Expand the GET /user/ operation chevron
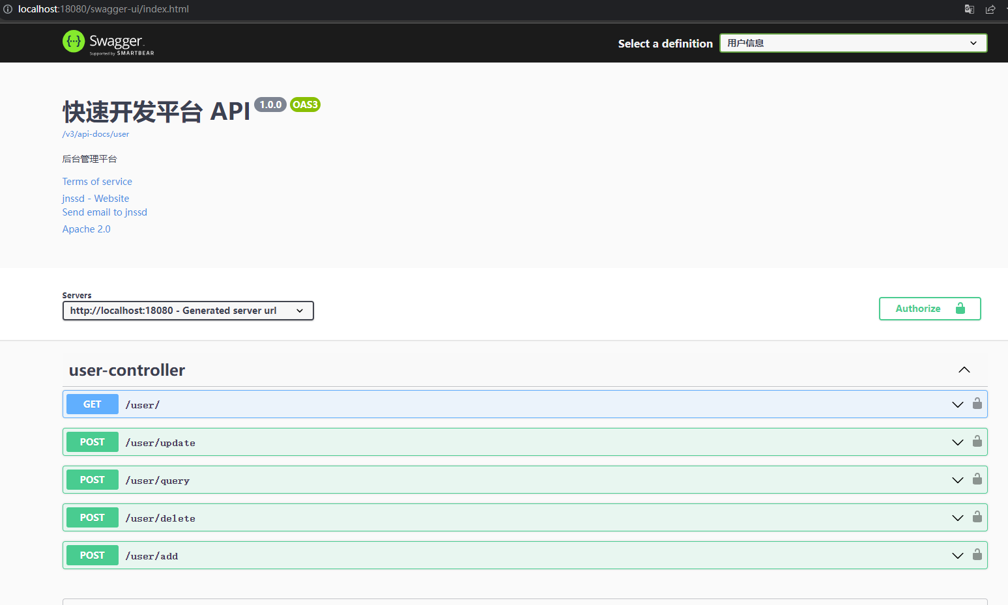 coord(957,404)
